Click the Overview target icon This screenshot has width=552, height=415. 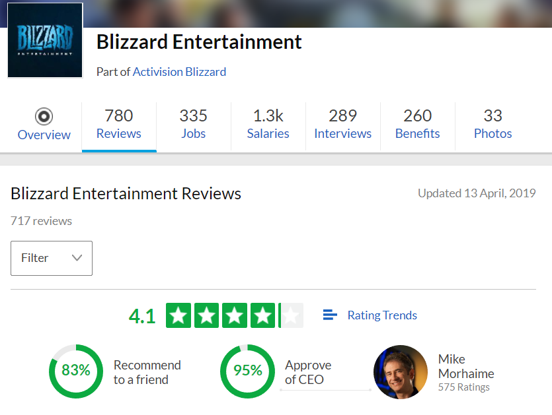(44, 116)
